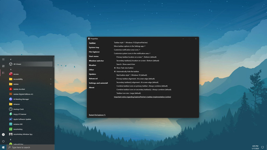Open the Window switcher settings section
Screen dimensions: 267x150
[x=96, y=61]
